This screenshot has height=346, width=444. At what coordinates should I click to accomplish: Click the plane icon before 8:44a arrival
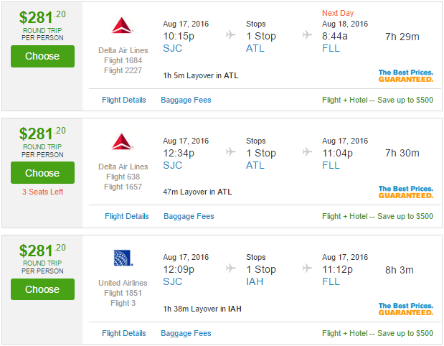point(307,35)
